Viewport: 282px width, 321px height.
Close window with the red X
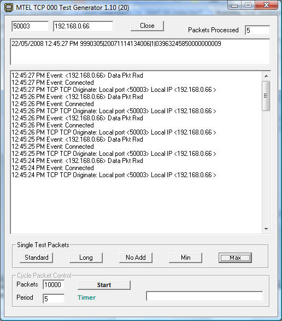(x=266, y=5)
